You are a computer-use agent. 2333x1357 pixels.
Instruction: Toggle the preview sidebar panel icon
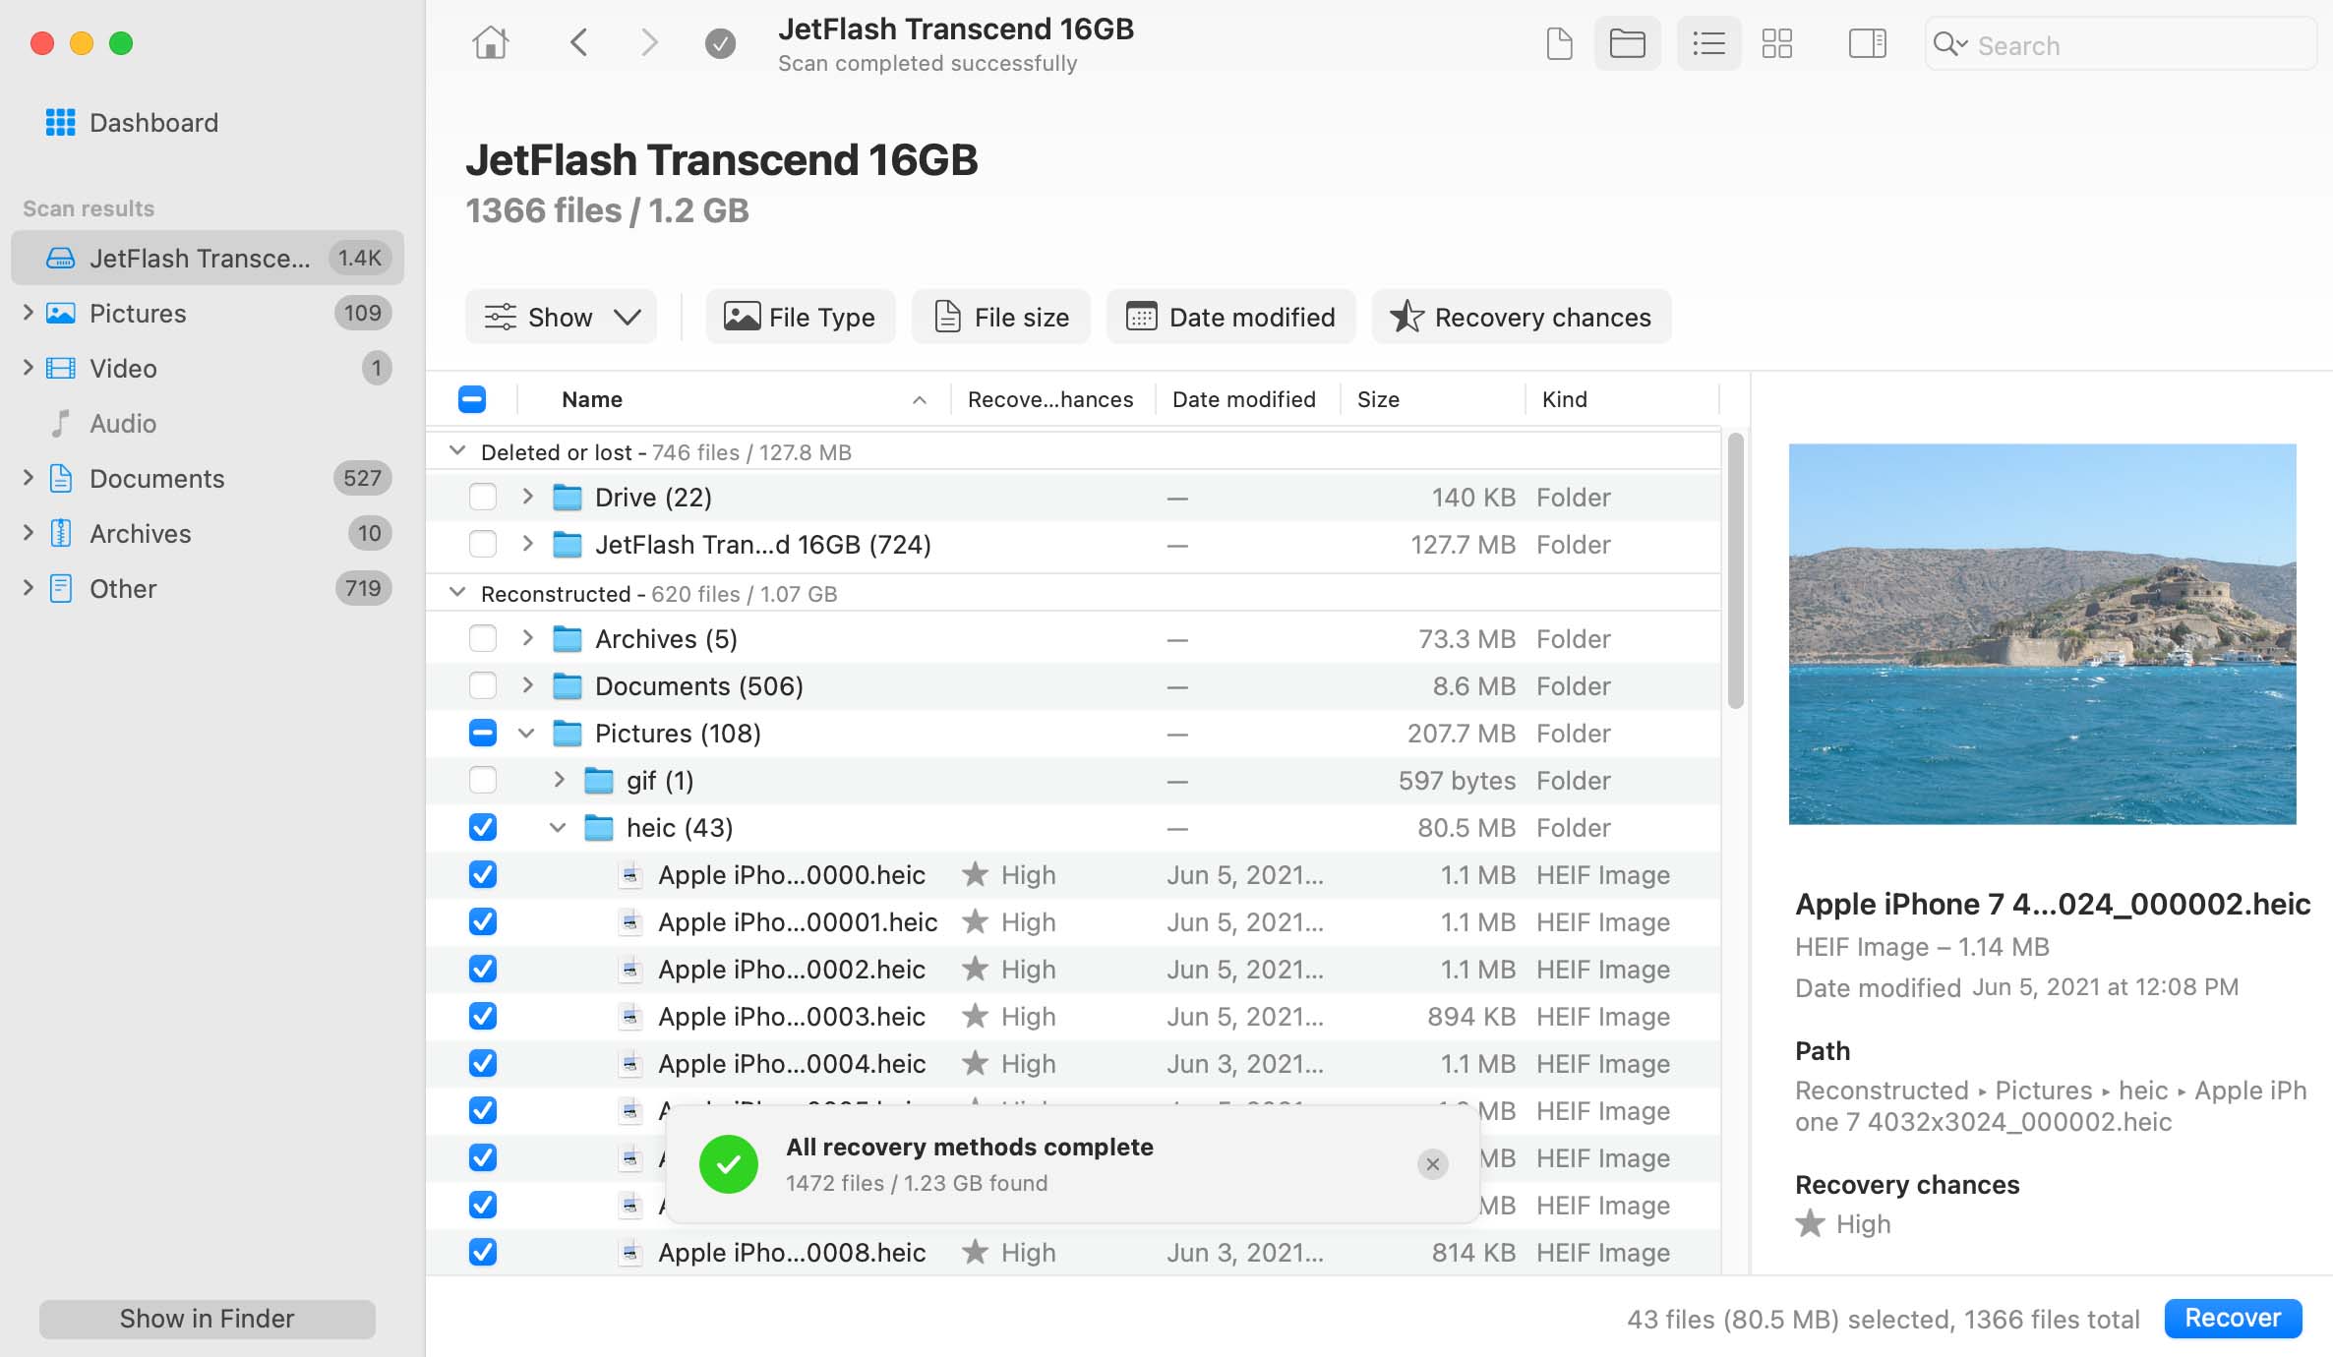(x=1866, y=43)
